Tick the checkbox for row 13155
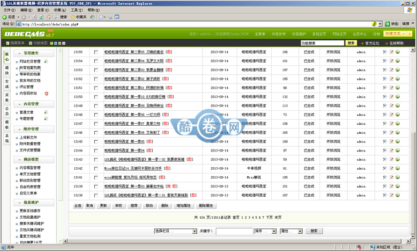 (96, 52)
